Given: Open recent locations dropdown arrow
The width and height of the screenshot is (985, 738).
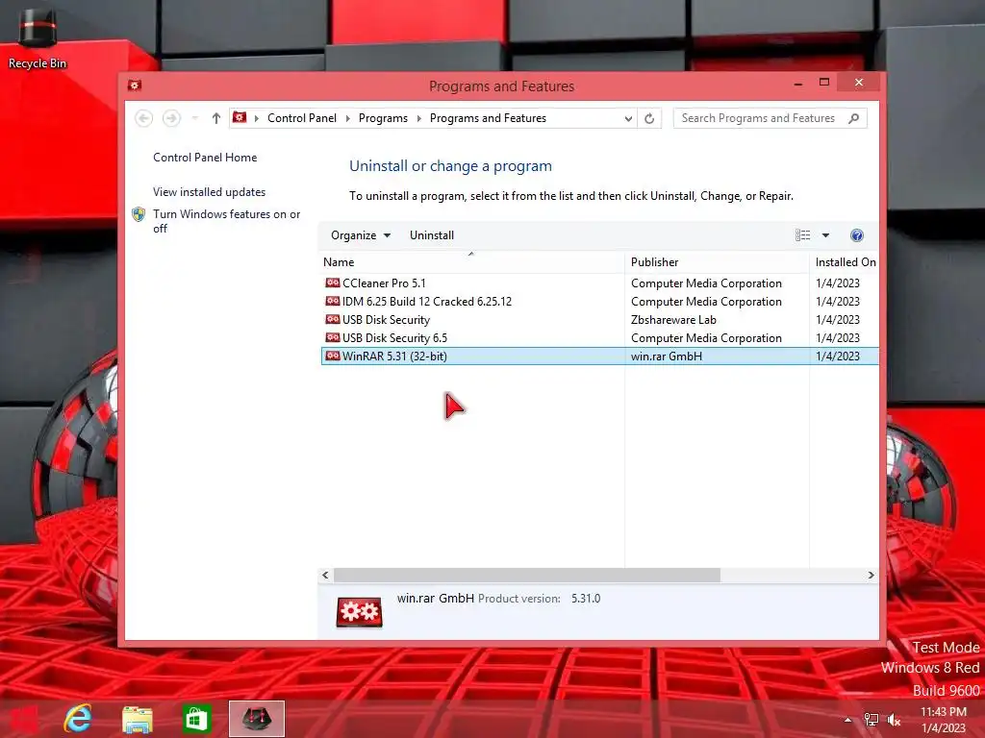Looking at the screenshot, I should pos(194,118).
